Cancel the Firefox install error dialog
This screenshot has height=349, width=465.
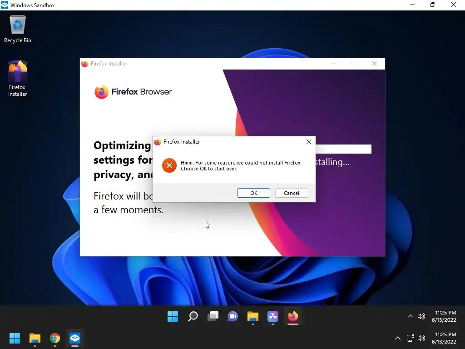292,193
